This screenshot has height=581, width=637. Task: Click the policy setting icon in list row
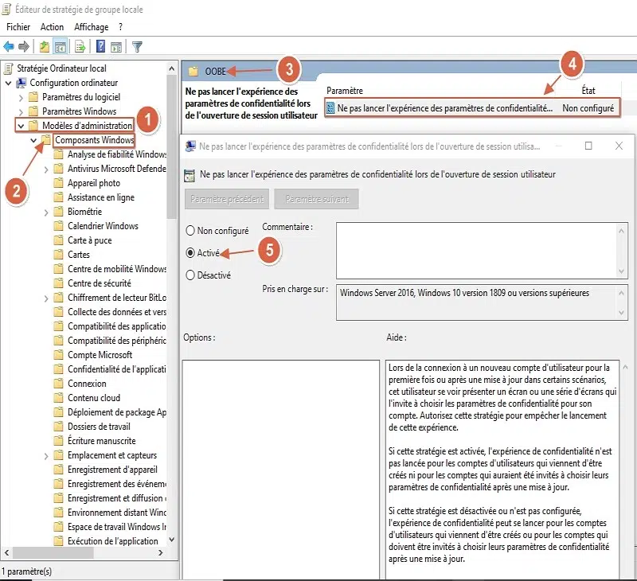(331, 108)
